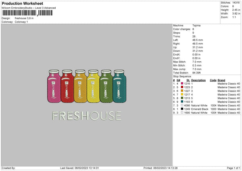This screenshot has height=171, width=242.
Task: Click 'Natural White' in stop row 9
Action: [x=199, y=113]
